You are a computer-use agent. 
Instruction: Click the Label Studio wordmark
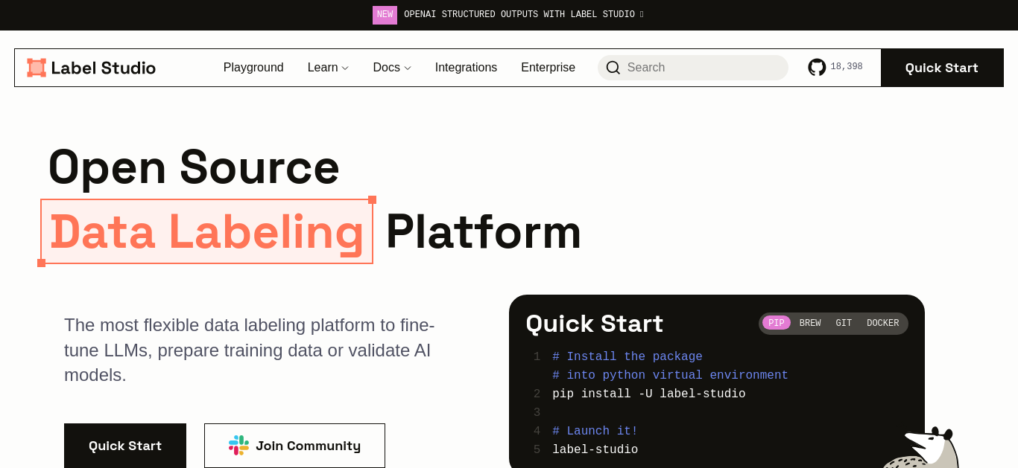pos(104,68)
